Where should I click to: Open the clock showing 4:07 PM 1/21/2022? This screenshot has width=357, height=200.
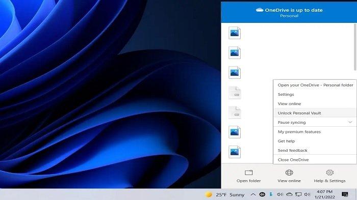point(325,194)
